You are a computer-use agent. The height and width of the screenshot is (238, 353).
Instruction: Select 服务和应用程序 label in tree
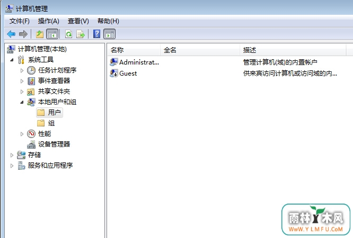50,166
